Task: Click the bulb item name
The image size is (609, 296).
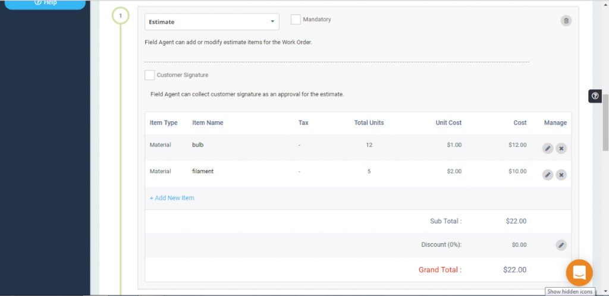Action: coord(197,144)
